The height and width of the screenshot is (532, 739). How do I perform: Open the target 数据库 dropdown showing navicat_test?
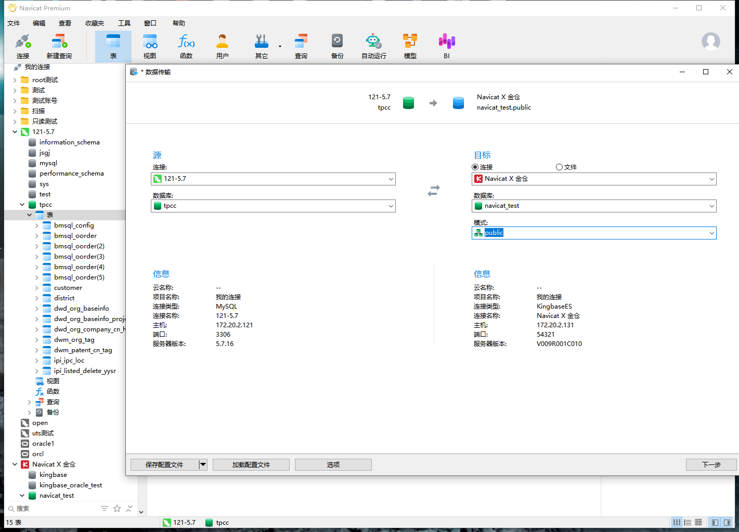point(594,206)
